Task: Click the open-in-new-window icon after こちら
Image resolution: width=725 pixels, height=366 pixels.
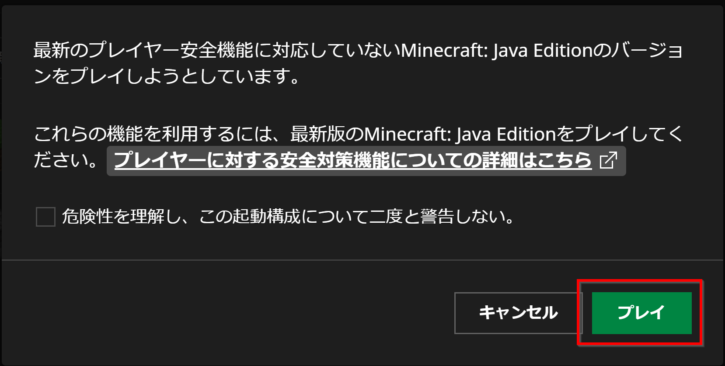Action: coord(608,160)
